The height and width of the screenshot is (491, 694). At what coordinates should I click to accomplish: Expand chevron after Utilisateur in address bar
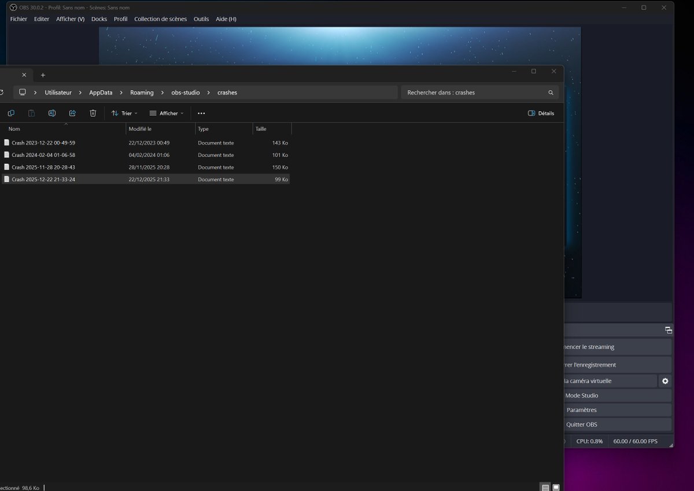pos(80,92)
